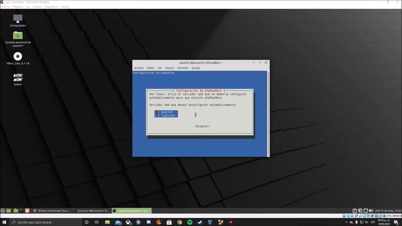This screenshot has height=226, width=402.
Task: Open File Explorer on Windows taskbar
Action: (x=107, y=222)
